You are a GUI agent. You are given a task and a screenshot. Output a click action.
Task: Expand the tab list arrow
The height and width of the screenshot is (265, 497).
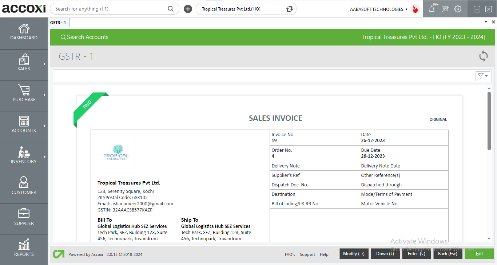pyautogui.click(x=485, y=22)
